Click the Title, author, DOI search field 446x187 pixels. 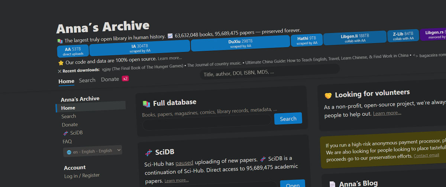pyautogui.click(x=269, y=72)
